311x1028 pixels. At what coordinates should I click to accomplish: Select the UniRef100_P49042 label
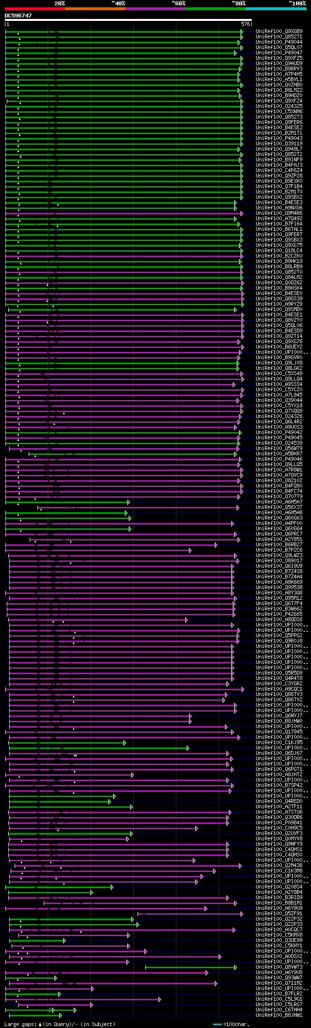(x=279, y=433)
